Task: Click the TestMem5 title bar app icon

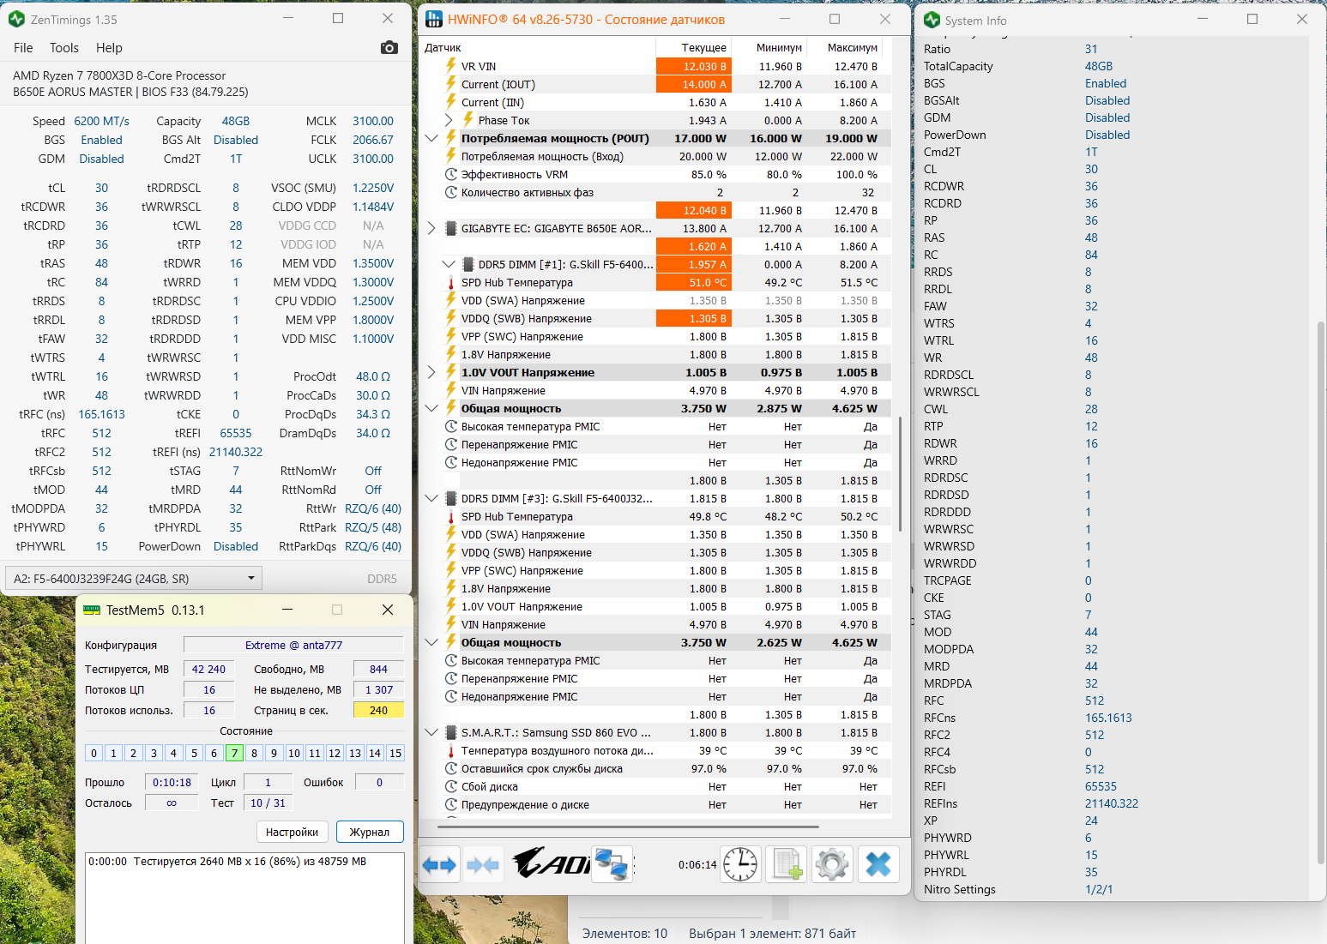Action: click(x=91, y=610)
